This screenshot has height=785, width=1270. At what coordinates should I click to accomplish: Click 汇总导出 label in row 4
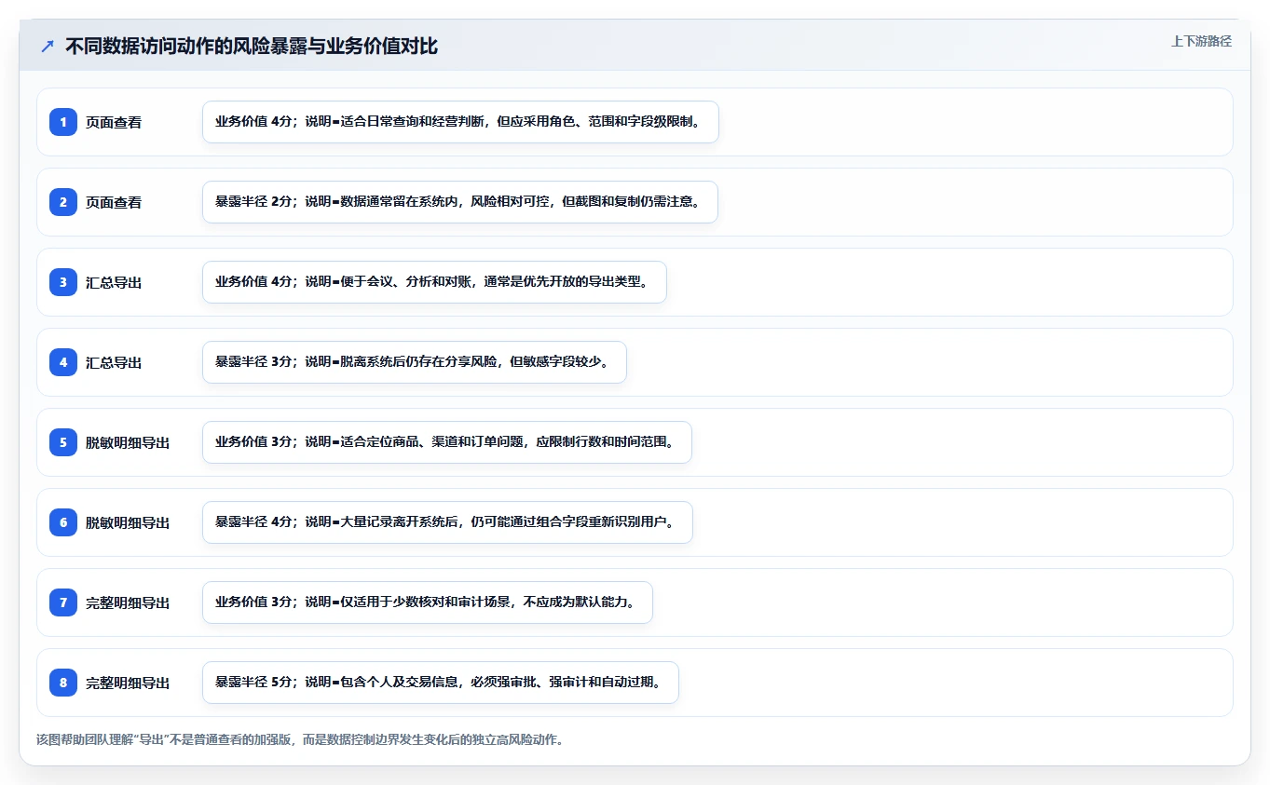pyautogui.click(x=114, y=362)
